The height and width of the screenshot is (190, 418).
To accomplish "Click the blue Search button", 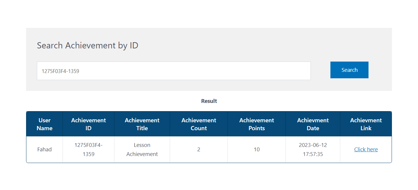I will [349, 70].
